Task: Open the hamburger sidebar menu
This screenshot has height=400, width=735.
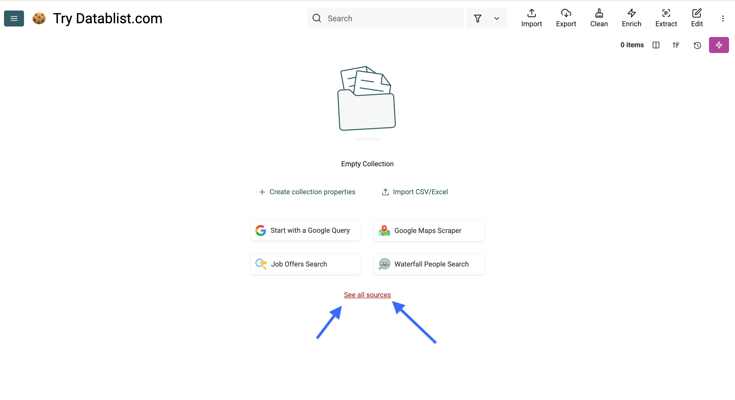Action: (14, 18)
